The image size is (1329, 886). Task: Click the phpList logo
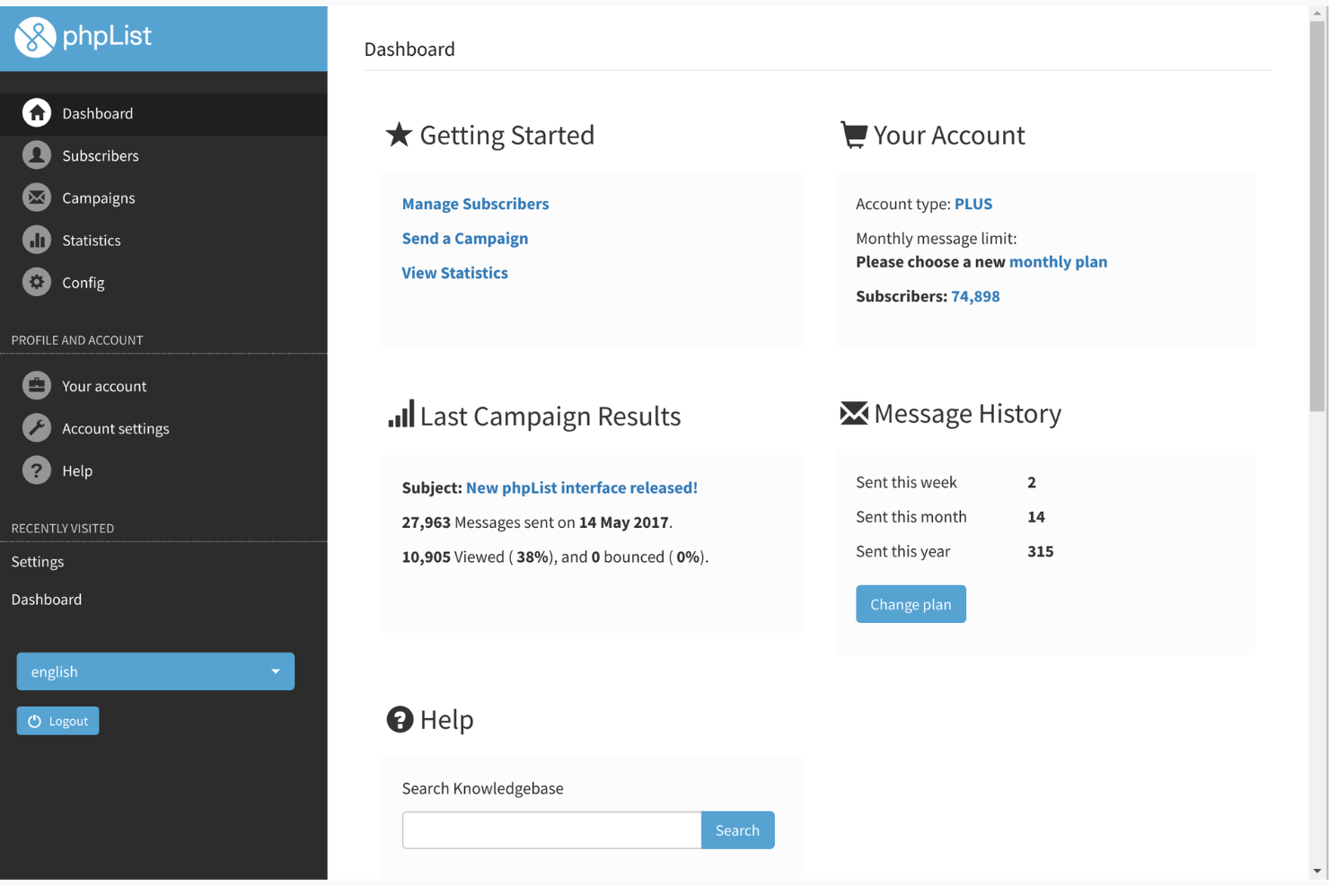[83, 37]
